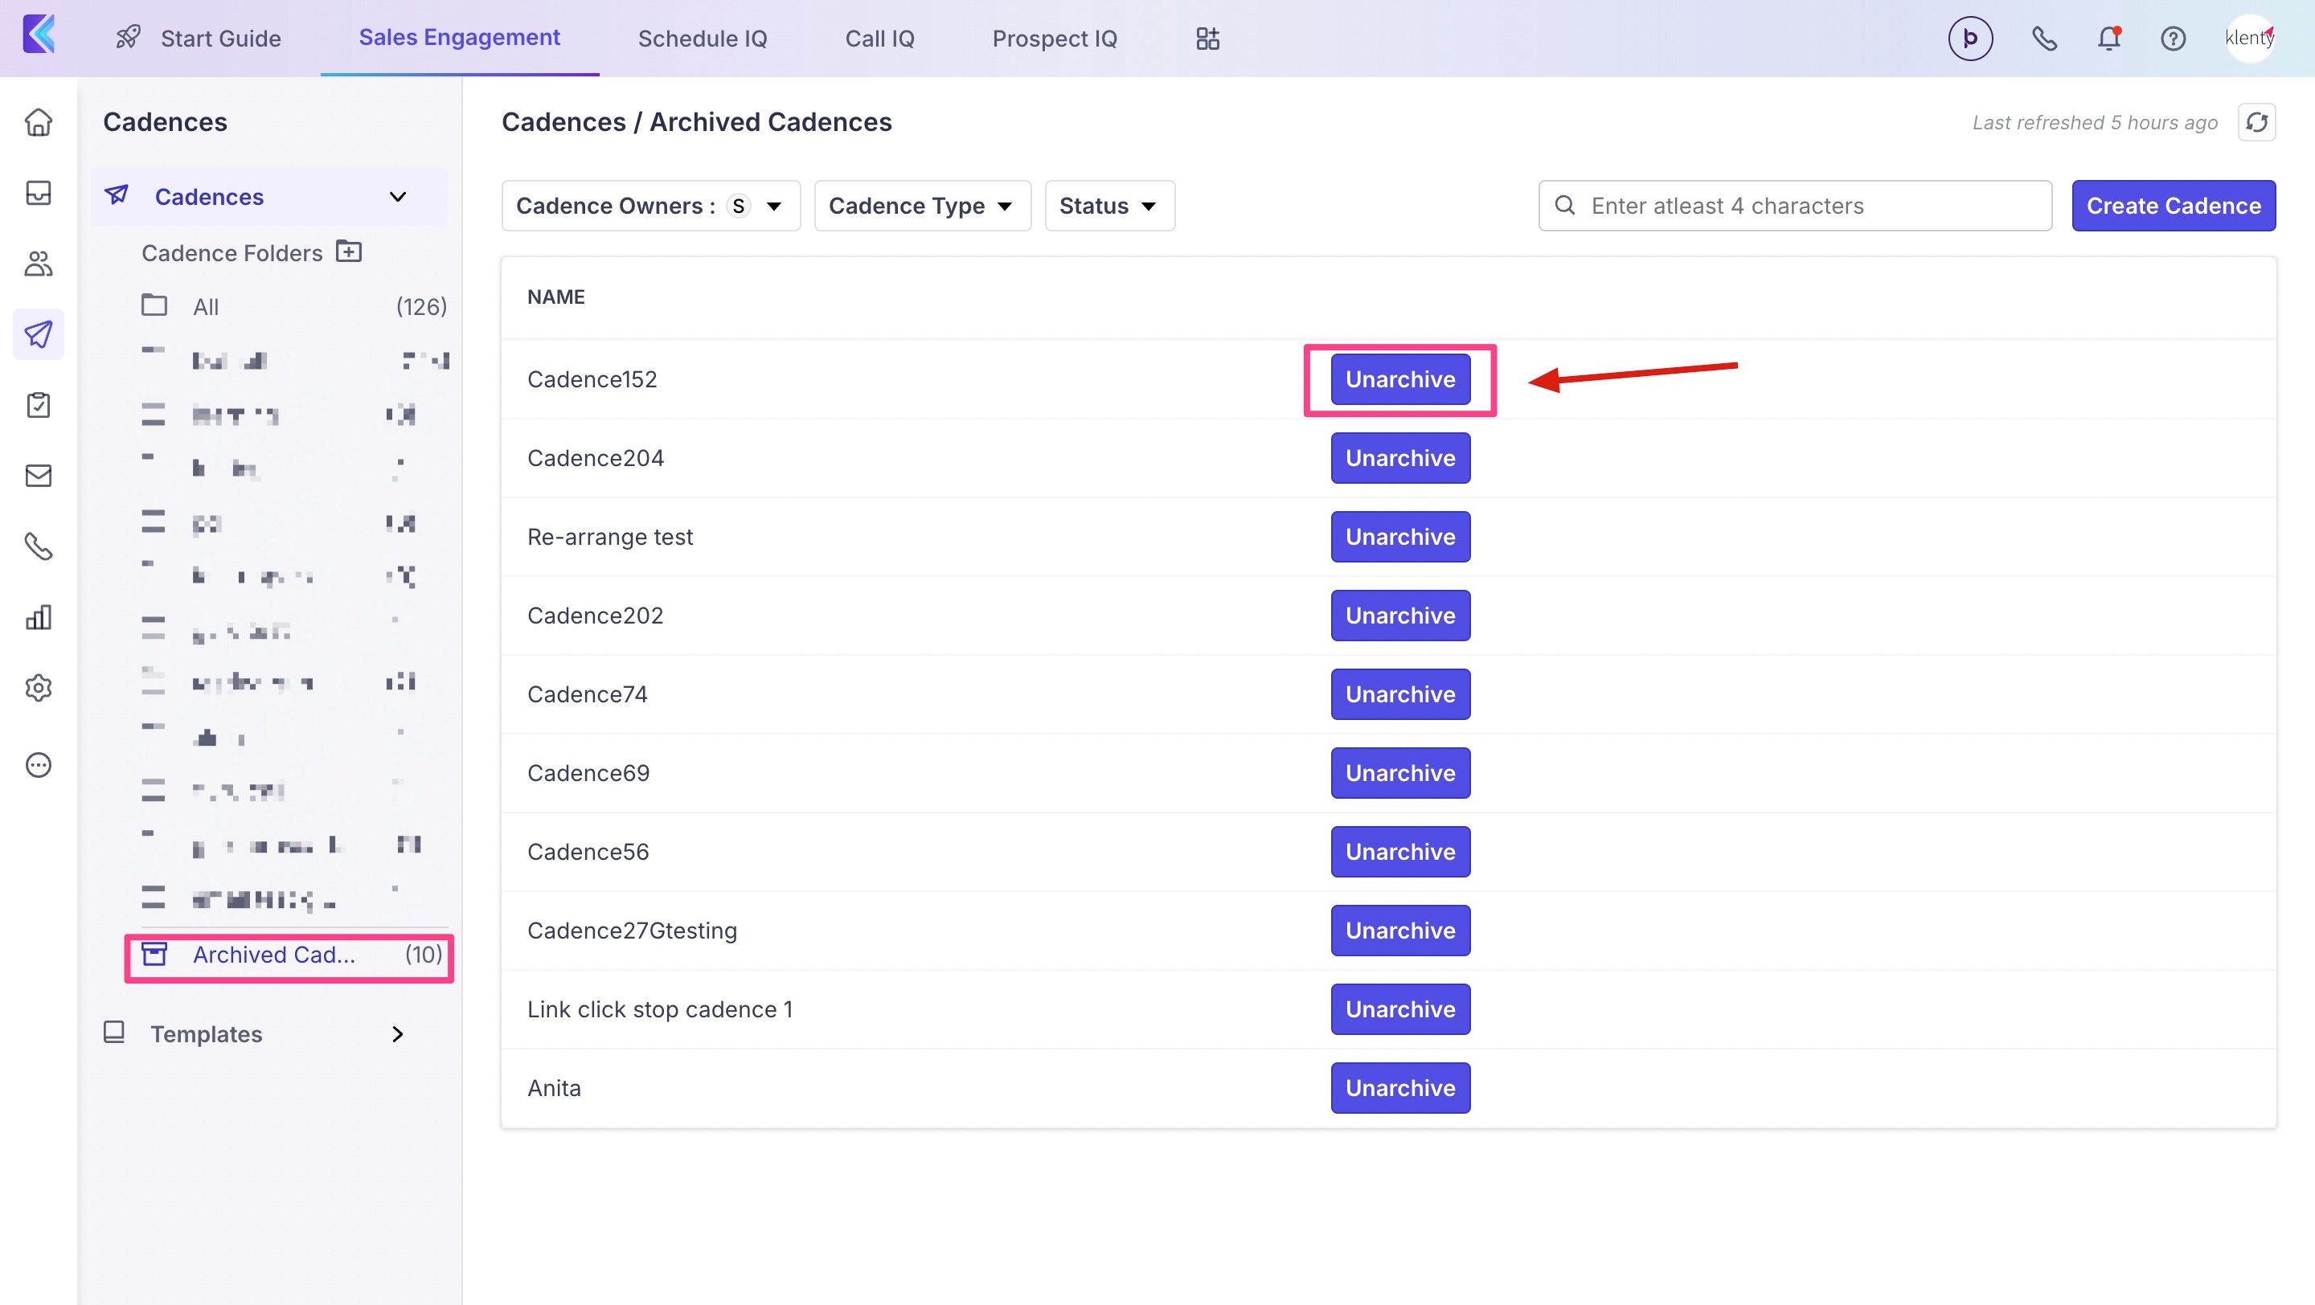This screenshot has height=1305, width=2315.
Task: Open the Tasks clipboard icon in sidebar
Action: (x=39, y=405)
